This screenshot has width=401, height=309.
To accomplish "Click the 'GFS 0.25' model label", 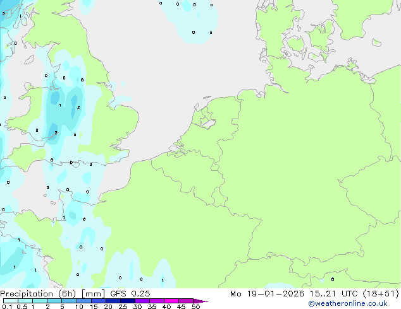I will click(x=130, y=294).
